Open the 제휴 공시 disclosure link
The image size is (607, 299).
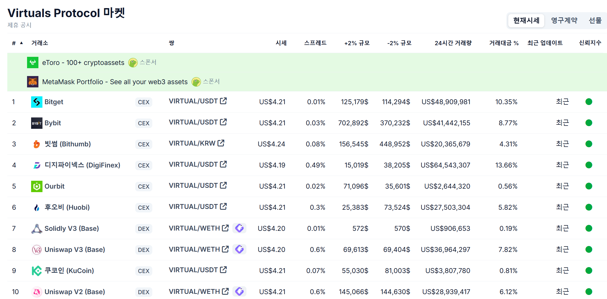point(19,25)
